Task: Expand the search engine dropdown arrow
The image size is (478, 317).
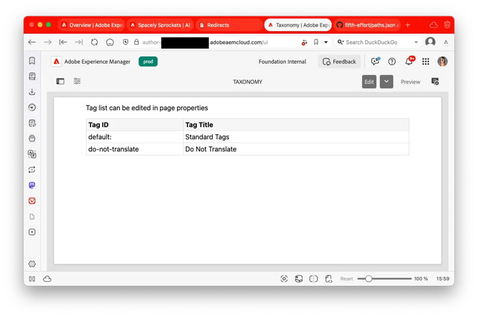Action: point(416,42)
